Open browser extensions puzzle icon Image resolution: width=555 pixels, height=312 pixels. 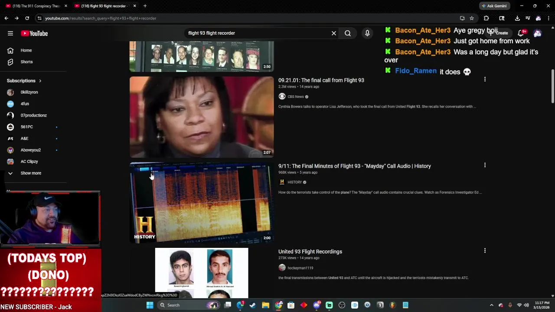coord(486,18)
